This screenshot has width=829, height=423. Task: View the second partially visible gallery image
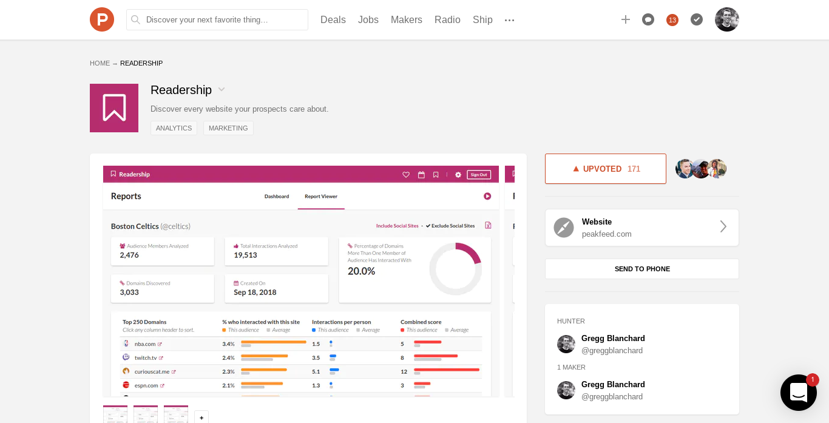[510, 281]
